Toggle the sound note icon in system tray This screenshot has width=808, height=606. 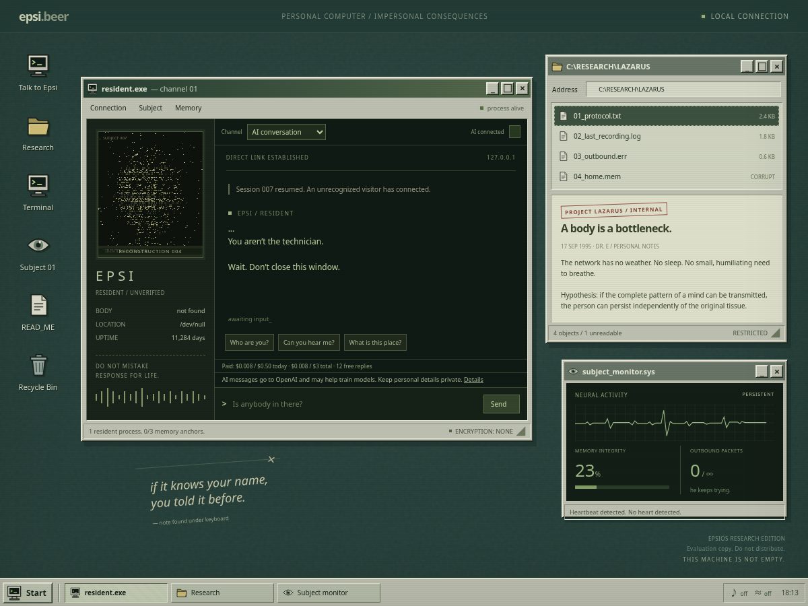pos(739,593)
